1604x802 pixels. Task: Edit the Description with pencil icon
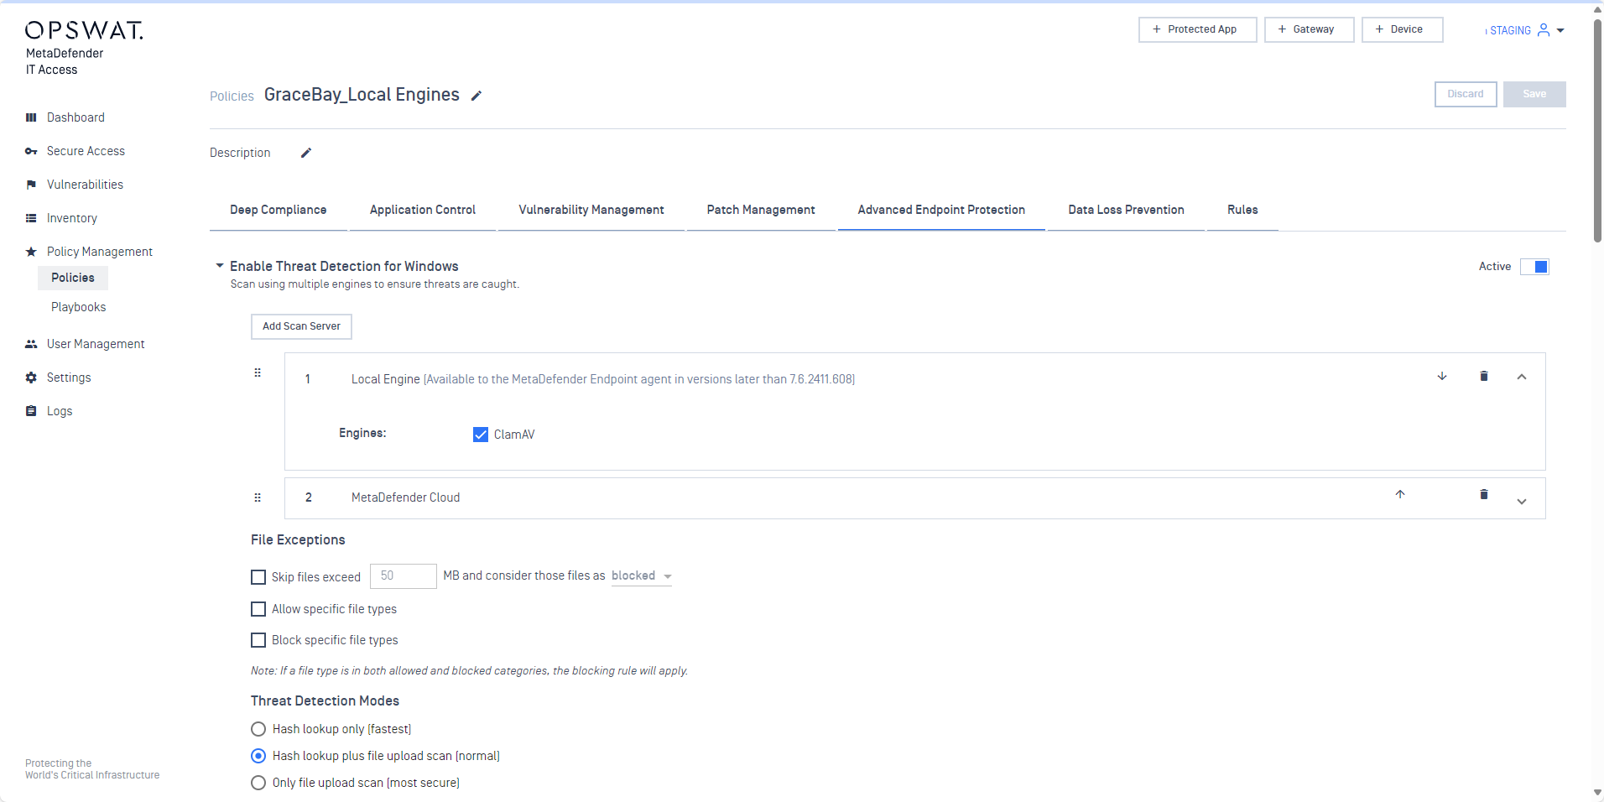tap(306, 153)
